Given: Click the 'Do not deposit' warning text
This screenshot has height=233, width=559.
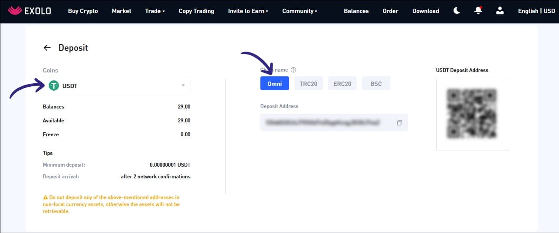Looking at the screenshot, I should point(111,204).
